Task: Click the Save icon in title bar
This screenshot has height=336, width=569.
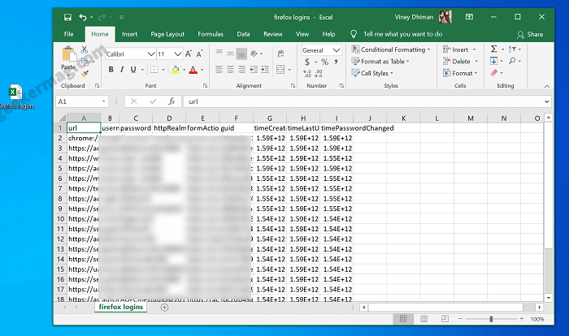Action: (67, 17)
